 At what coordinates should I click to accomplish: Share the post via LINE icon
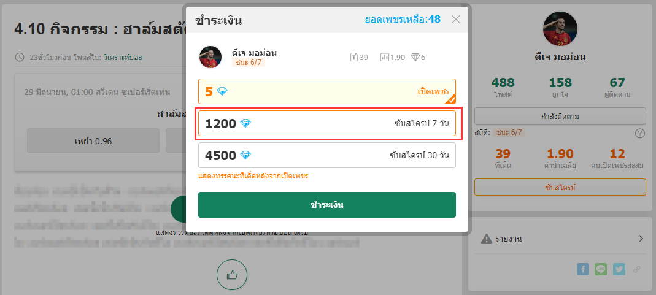[x=601, y=269]
